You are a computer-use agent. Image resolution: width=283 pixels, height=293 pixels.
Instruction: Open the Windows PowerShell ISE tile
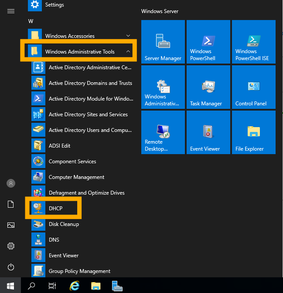pyautogui.click(x=254, y=42)
